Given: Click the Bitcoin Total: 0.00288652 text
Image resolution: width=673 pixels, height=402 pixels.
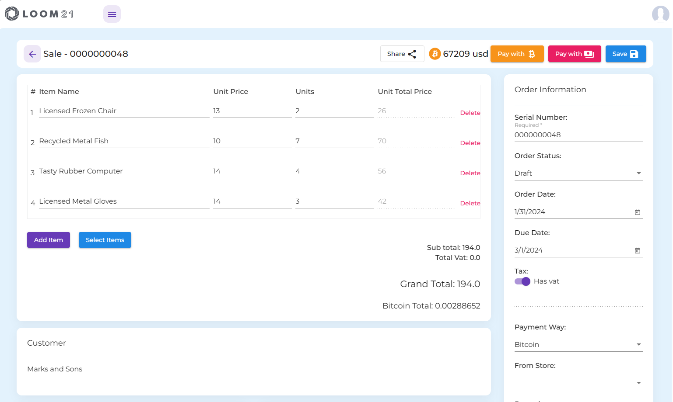Looking at the screenshot, I should [431, 306].
